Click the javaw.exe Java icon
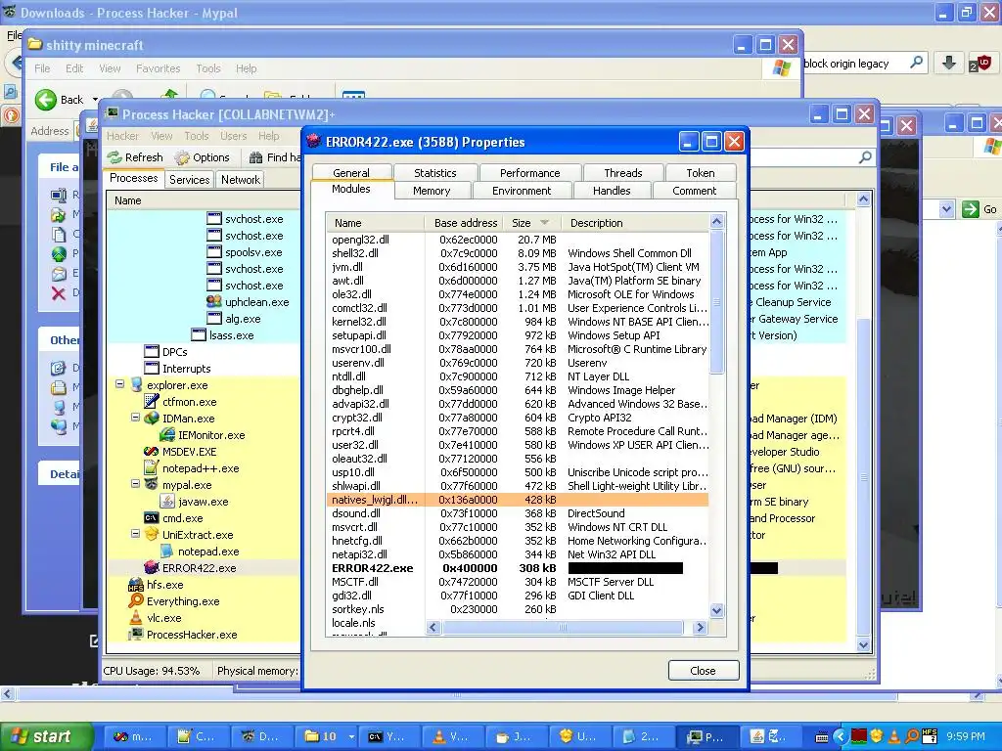The image size is (1002, 751). click(x=167, y=502)
